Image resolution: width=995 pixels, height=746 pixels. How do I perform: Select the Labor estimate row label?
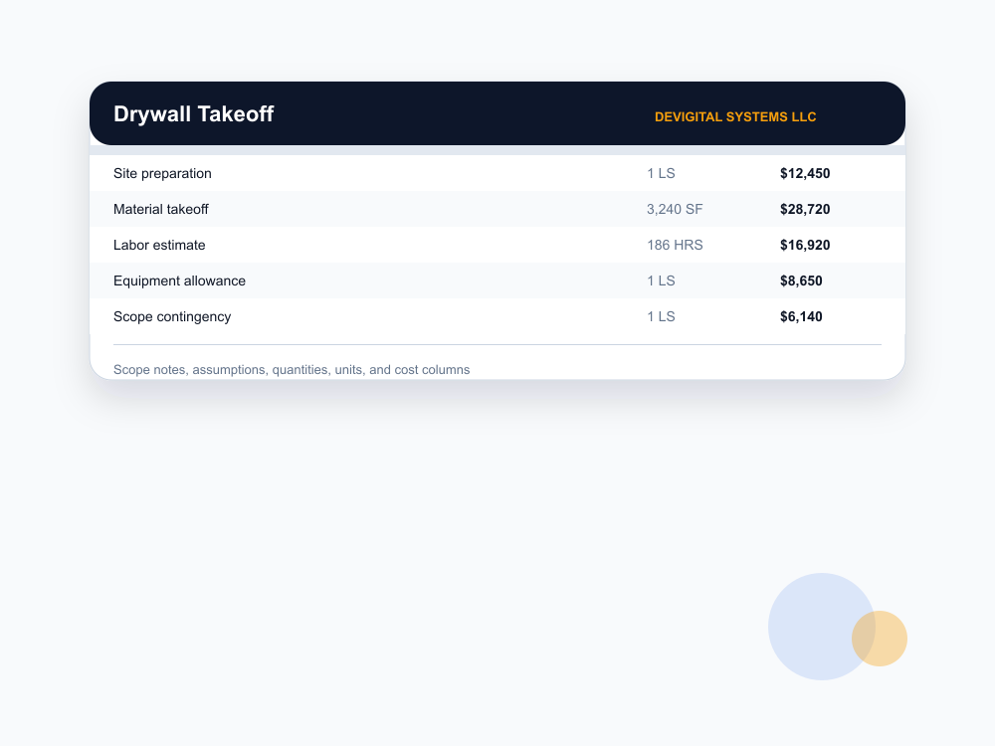coord(159,245)
